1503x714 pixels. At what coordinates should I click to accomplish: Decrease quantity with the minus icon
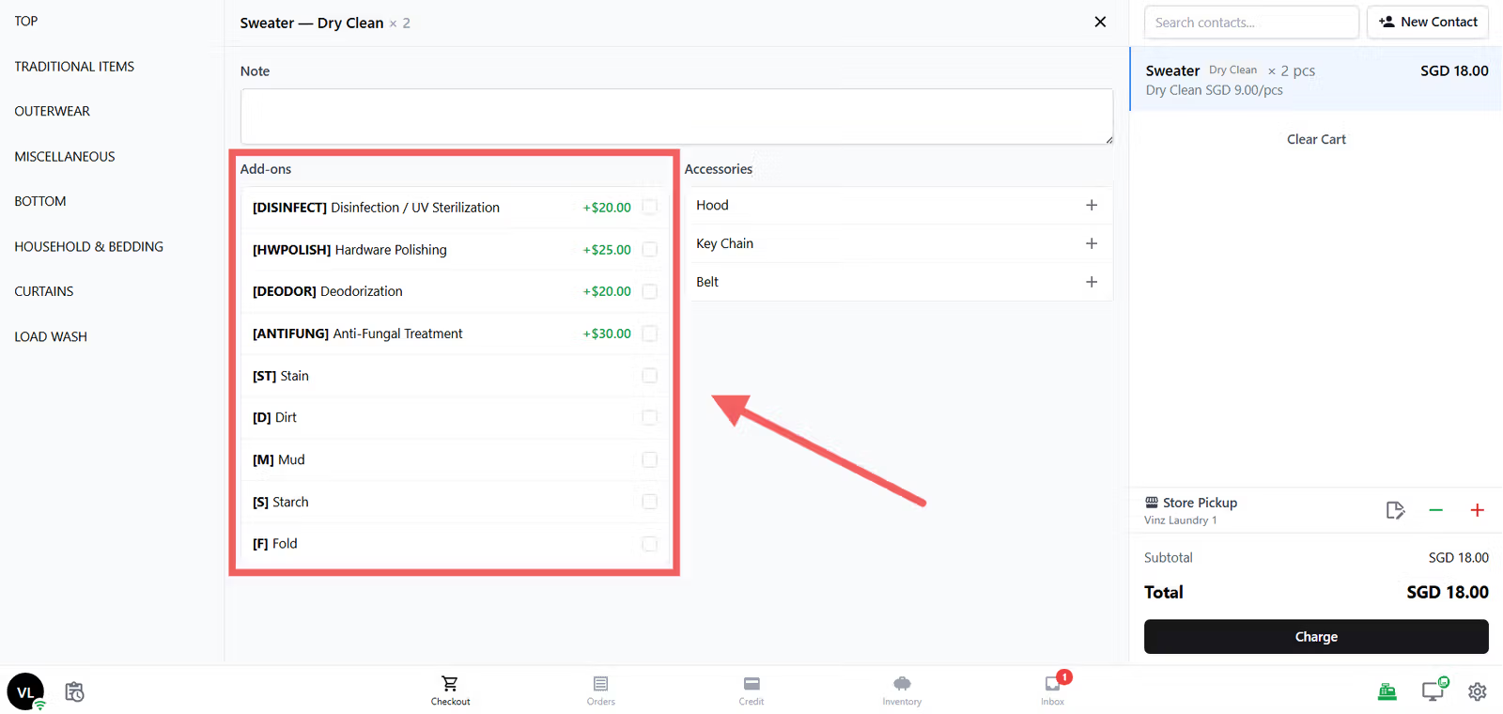coord(1435,510)
